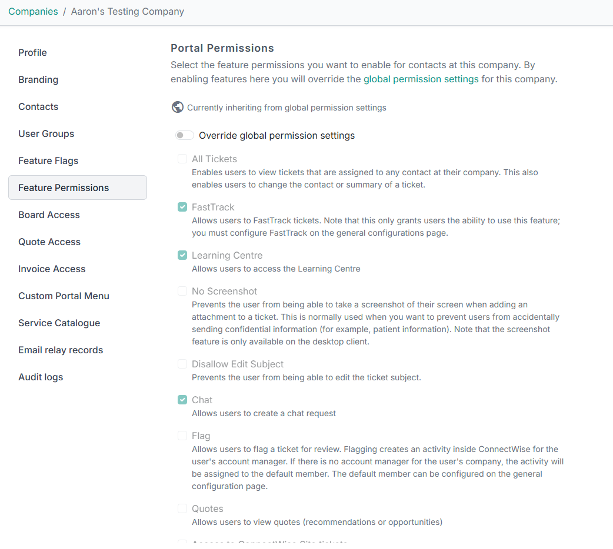Go back to Companies breadcrumb

coord(33,11)
